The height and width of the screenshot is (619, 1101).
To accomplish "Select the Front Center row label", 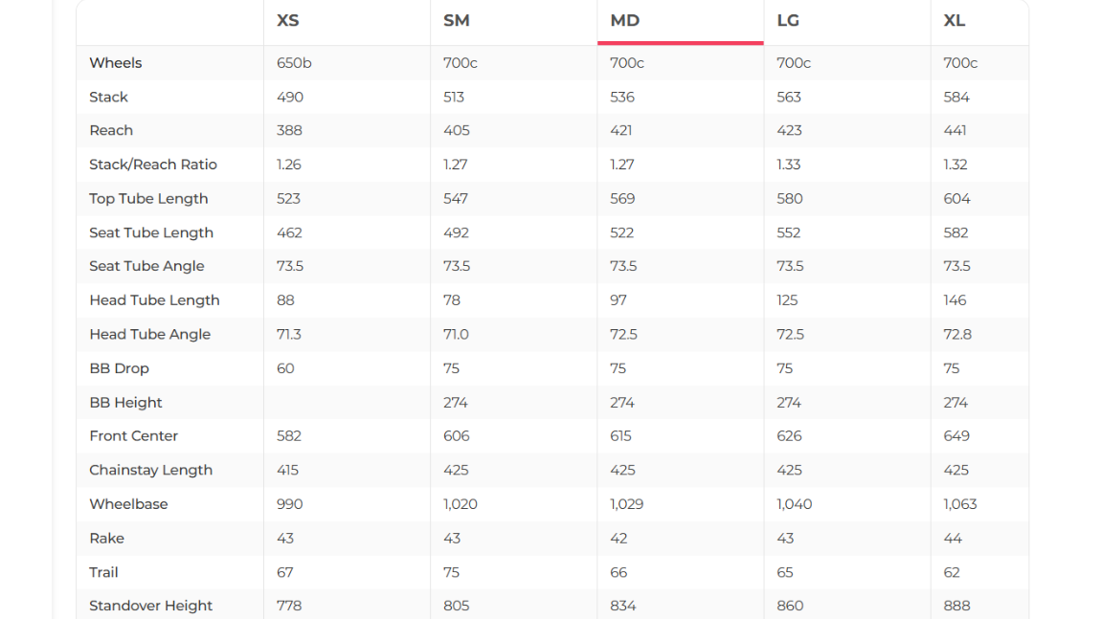I will pyautogui.click(x=134, y=436).
